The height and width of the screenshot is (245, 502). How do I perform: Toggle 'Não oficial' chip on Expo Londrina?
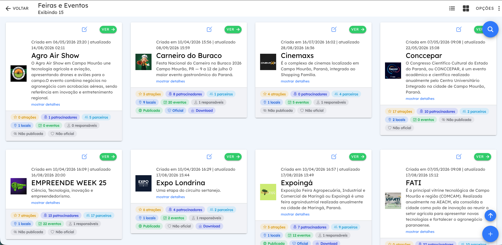click(x=179, y=226)
